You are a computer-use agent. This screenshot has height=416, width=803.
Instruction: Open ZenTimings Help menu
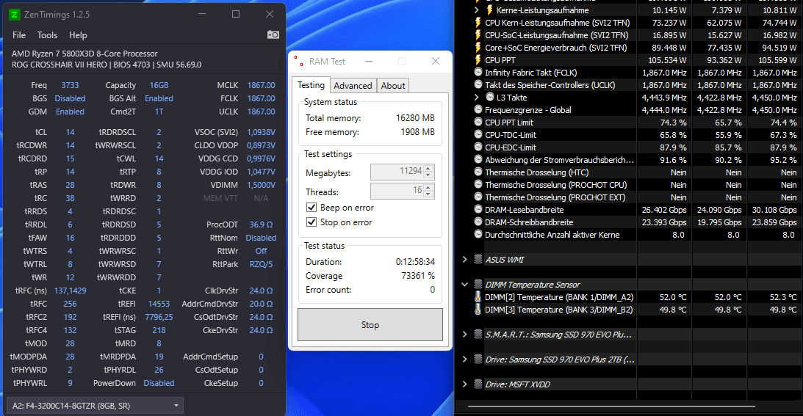tap(78, 34)
